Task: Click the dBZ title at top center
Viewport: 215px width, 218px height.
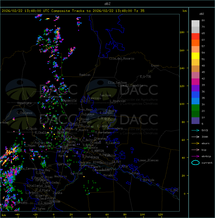Action: click(x=108, y=4)
